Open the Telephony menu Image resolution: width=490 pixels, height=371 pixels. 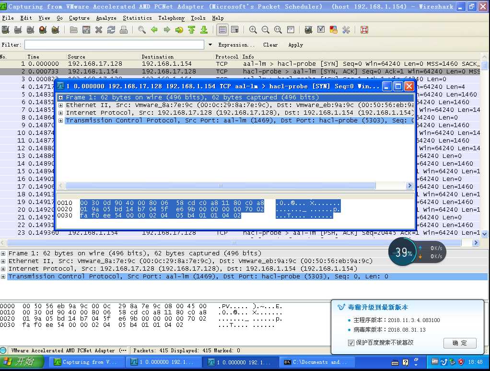(x=171, y=18)
